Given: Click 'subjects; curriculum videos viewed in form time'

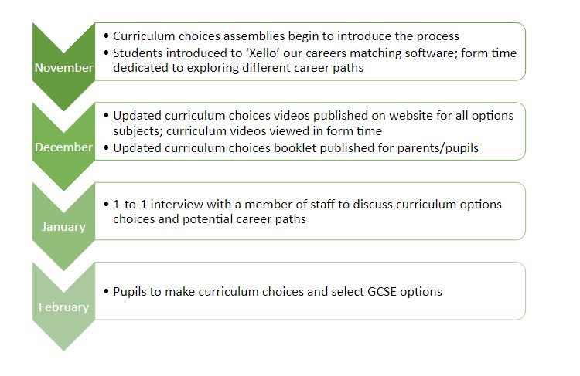Looking at the screenshot, I should click(247, 131).
